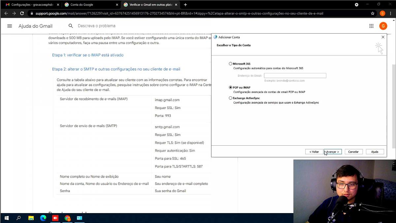
Task: Click the Endereço de Email field
Action: (x=295, y=76)
